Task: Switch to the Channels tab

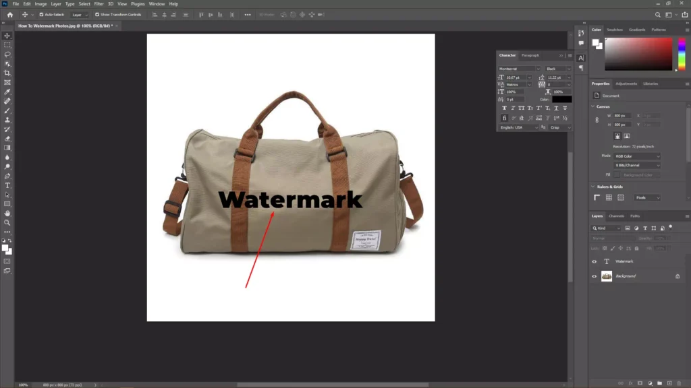Action: coord(616,216)
